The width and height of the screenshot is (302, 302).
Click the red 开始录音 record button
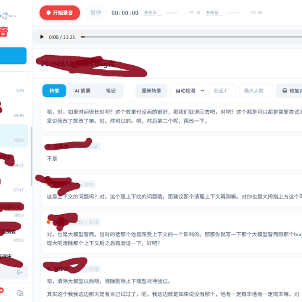pos(60,13)
